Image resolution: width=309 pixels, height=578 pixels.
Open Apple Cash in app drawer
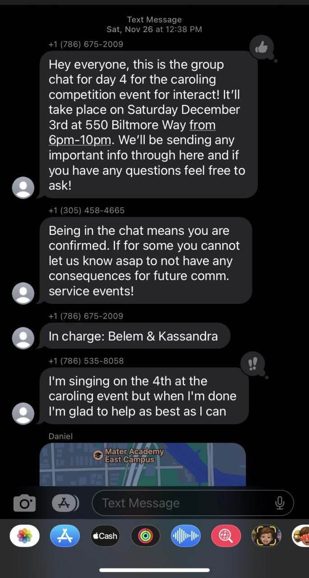(105, 536)
